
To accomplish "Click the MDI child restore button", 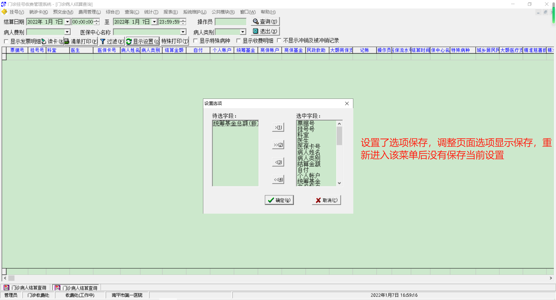I will click(545, 12).
